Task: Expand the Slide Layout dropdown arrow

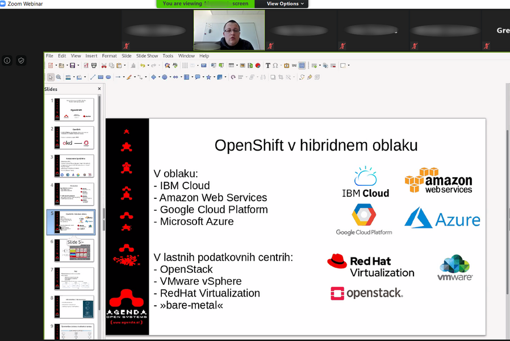Action: [349, 65]
